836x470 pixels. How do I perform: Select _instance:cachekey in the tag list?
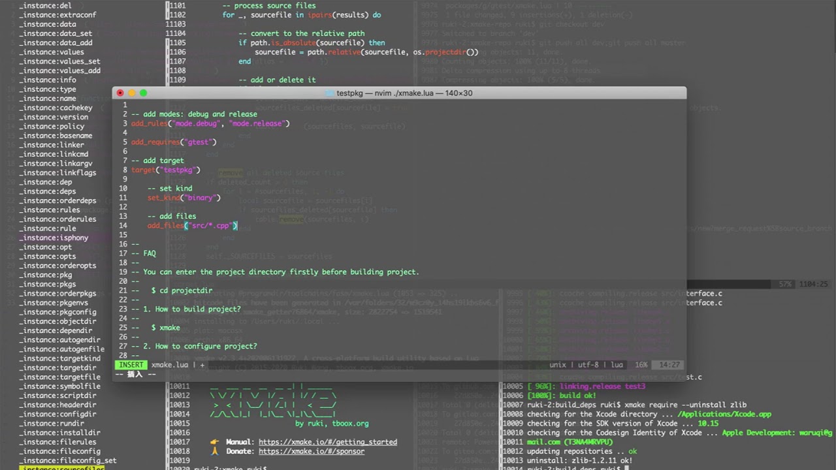56,108
